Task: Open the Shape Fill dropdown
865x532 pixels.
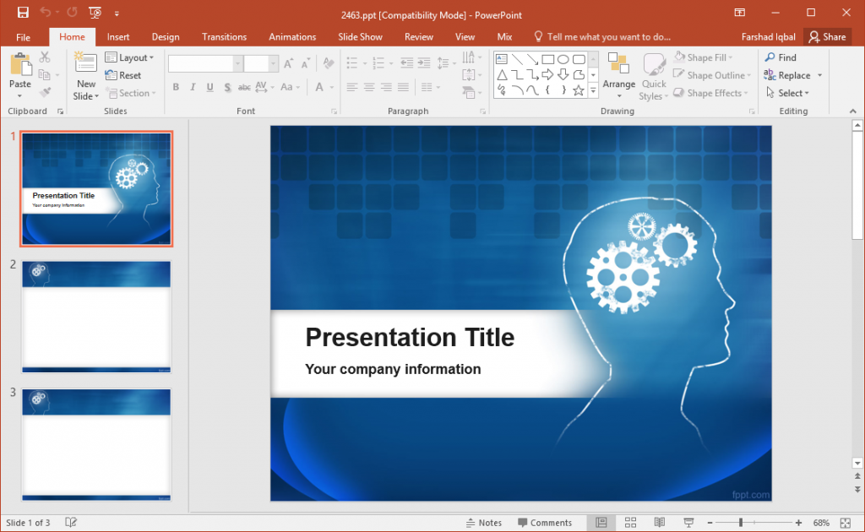Action: click(x=705, y=57)
